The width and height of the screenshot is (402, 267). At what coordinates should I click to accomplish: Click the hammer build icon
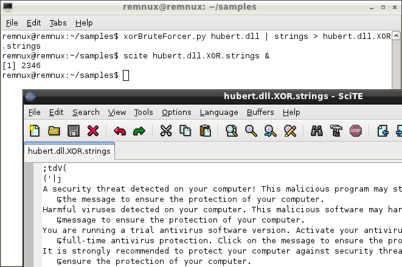click(336, 131)
